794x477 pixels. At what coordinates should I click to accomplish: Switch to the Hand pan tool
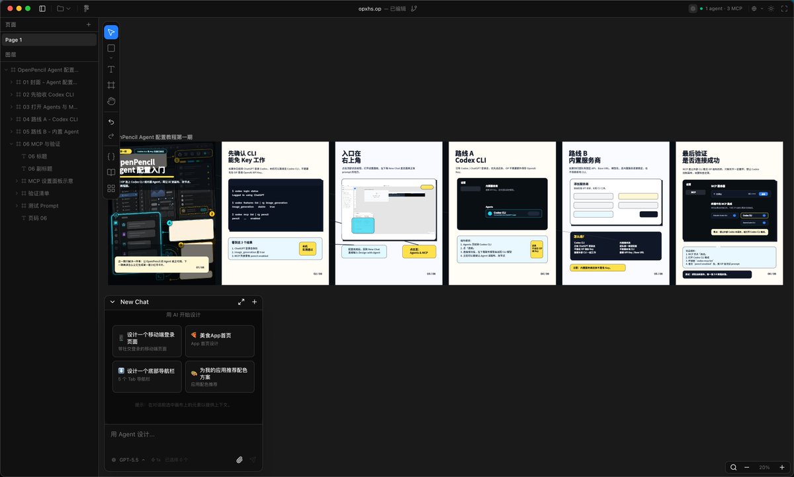pyautogui.click(x=111, y=101)
